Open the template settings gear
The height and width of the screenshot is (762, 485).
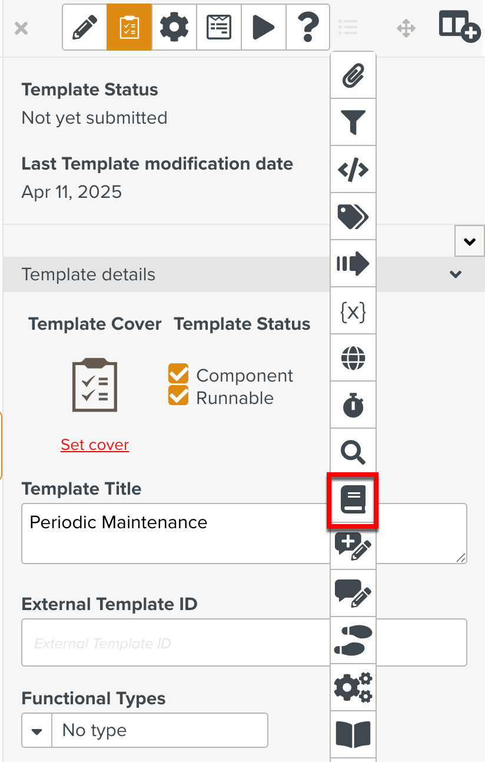tap(174, 27)
